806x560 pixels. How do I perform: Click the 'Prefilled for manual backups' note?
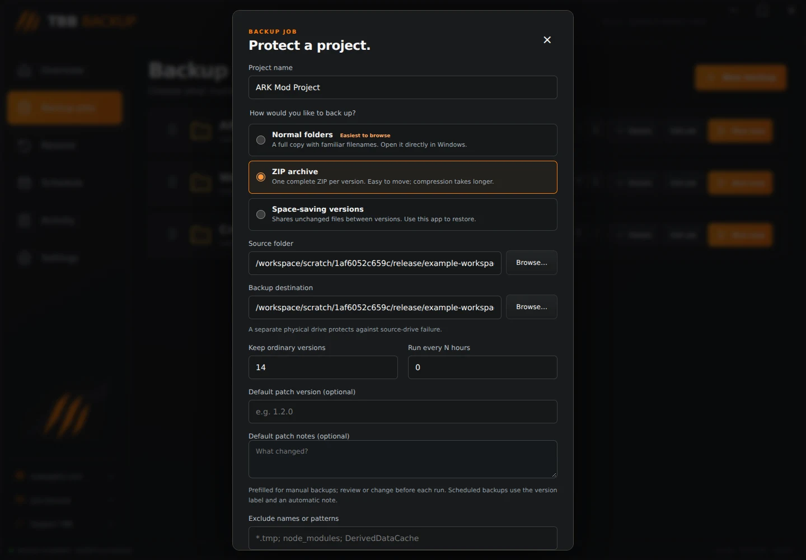[x=403, y=495]
